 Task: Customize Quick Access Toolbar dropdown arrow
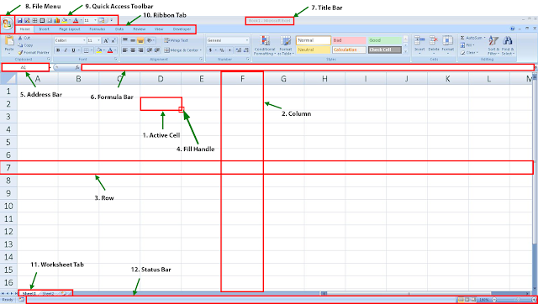point(111,20)
